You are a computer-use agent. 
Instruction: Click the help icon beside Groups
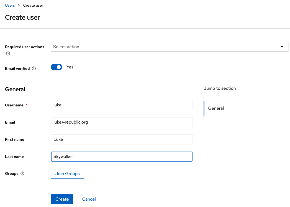point(23,174)
